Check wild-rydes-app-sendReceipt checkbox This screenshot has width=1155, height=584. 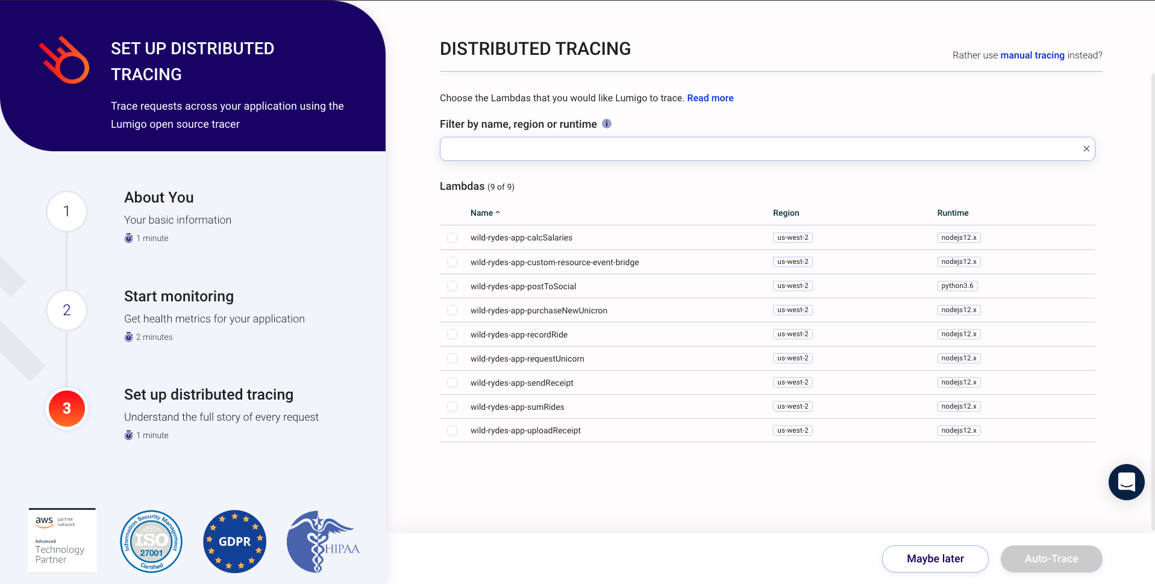(x=452, y=382)
